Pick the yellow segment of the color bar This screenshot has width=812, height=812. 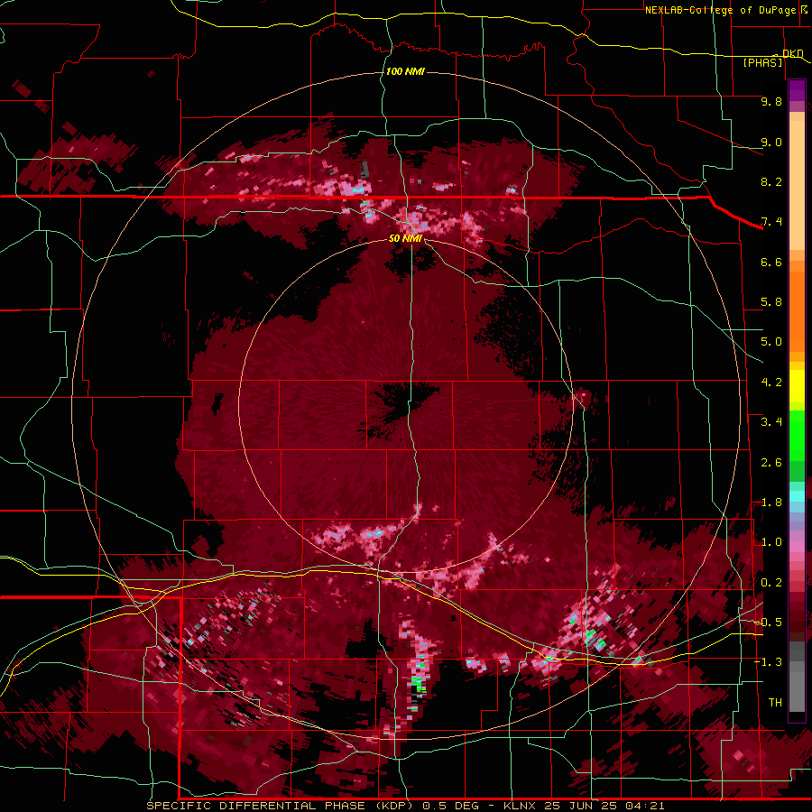(797, 386)
